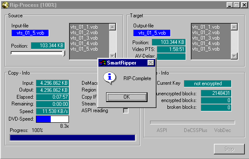Click the broken blocks value field
This screenshot has height=159, width=249.
216,108
